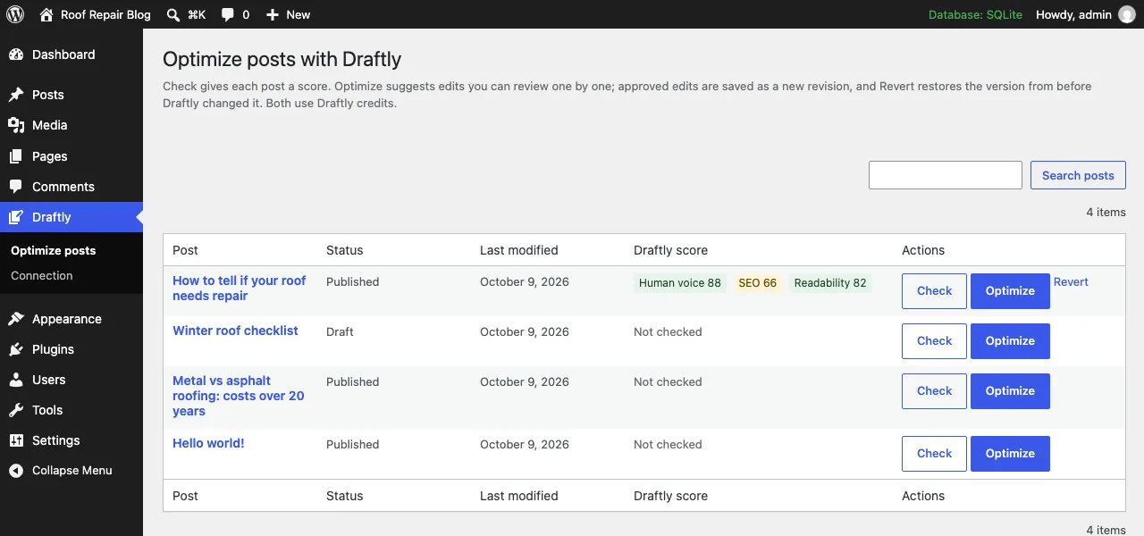Open 'How to tell if your roof needs repair'

[x=239, y=288]
